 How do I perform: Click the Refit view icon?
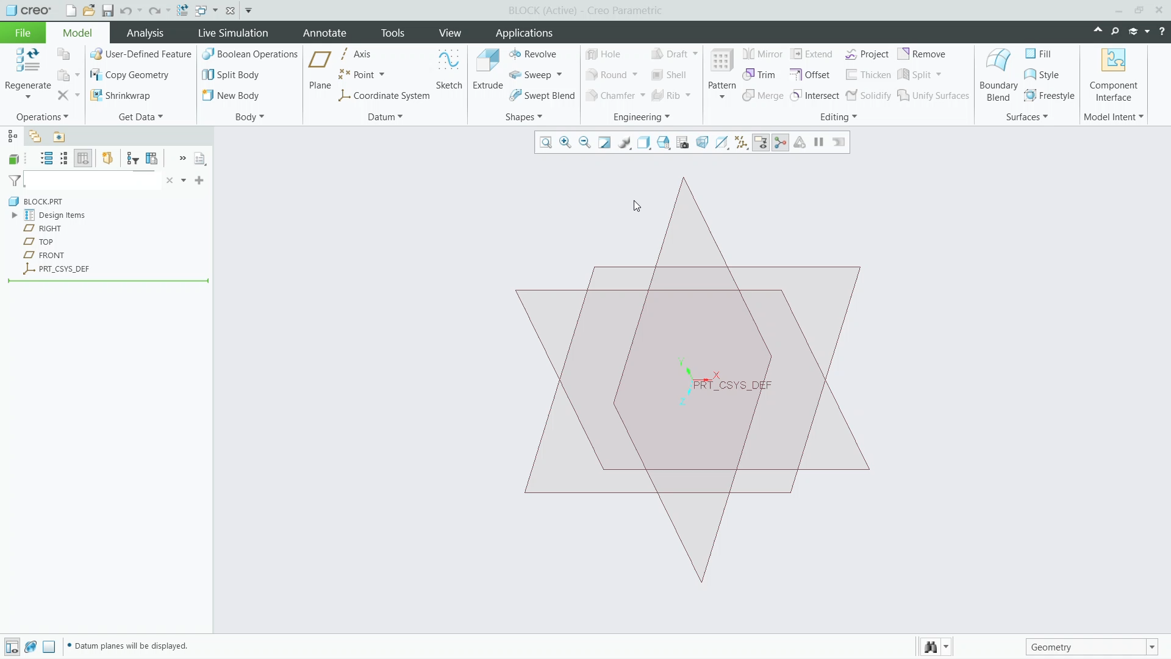pyautogui.click(x=546, y=143)
